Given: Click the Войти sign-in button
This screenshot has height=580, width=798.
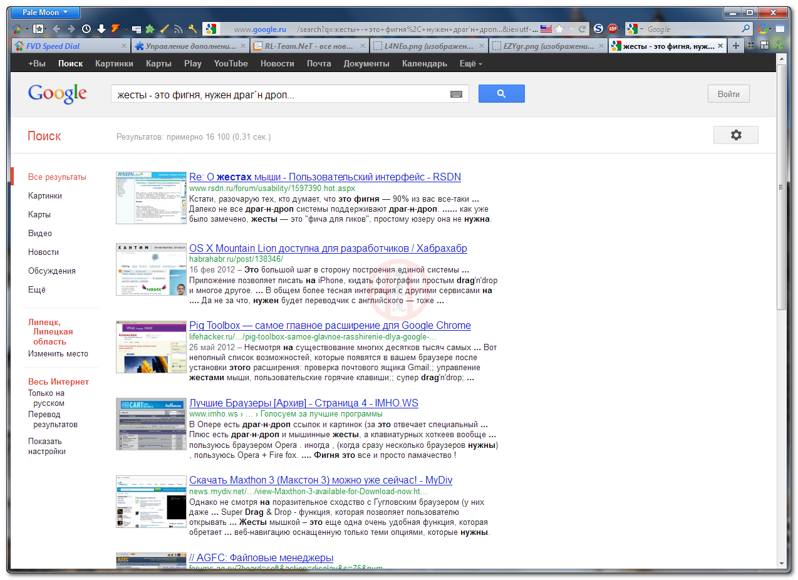Looking at the screenshot, I should [728, 94].
